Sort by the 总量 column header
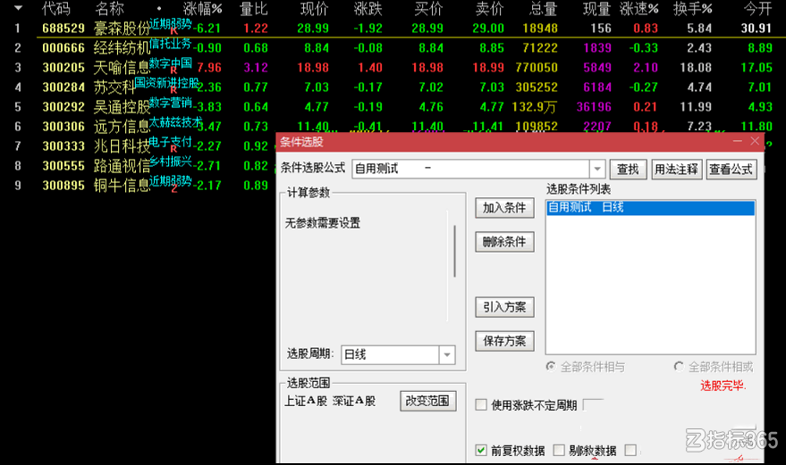 tap(544, 9)
